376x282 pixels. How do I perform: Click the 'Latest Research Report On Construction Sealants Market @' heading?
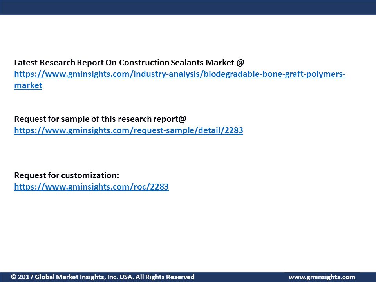[129, 63]
